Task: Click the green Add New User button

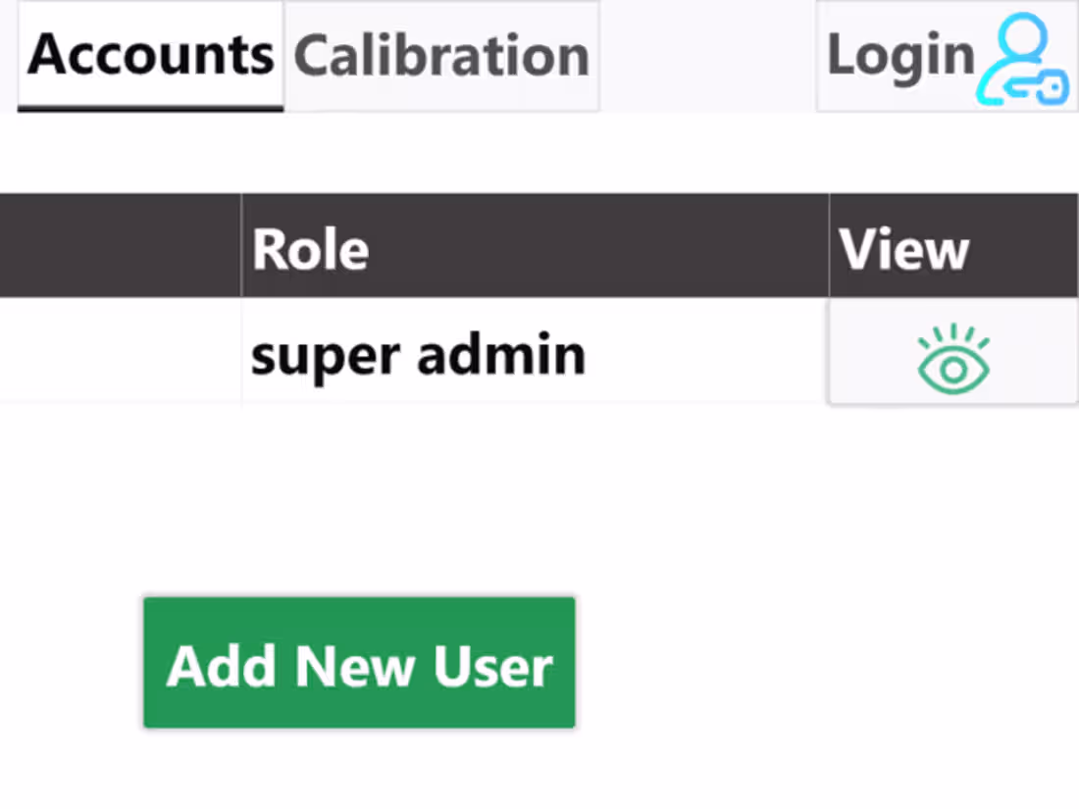Action: coord(359,663)
